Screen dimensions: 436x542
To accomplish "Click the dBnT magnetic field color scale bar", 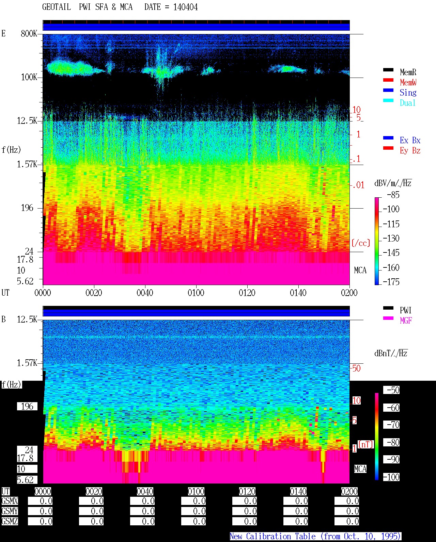I will [377, 437].
